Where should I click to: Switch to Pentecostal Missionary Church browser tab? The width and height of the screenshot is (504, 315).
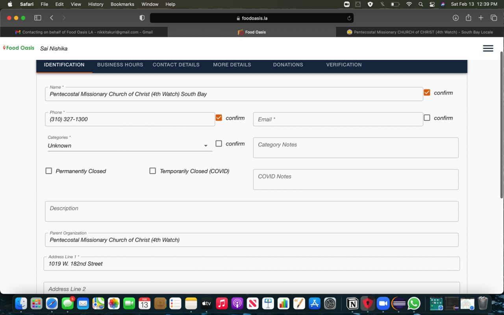pos(420,32)
